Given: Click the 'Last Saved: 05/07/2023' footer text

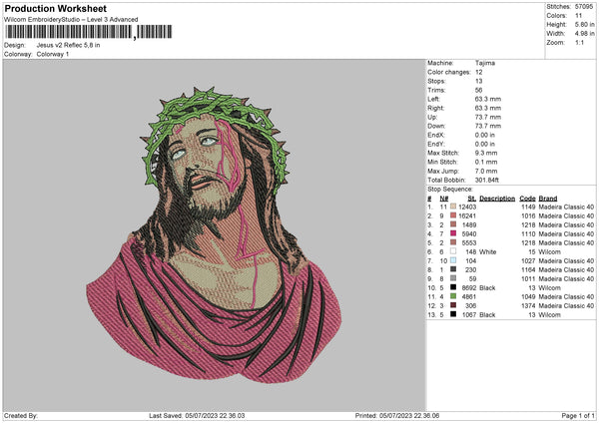Looking at the screenshot, I should 197,415.
